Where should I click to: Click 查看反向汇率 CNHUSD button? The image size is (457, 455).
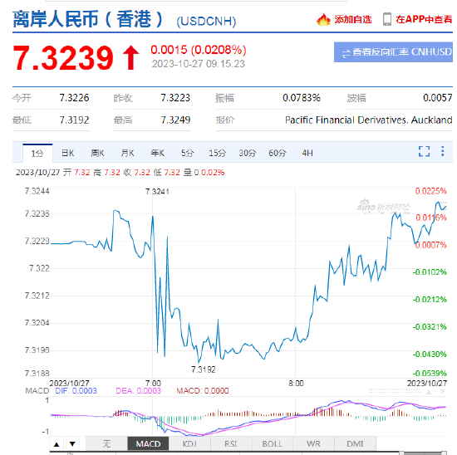tap(393, 52)
